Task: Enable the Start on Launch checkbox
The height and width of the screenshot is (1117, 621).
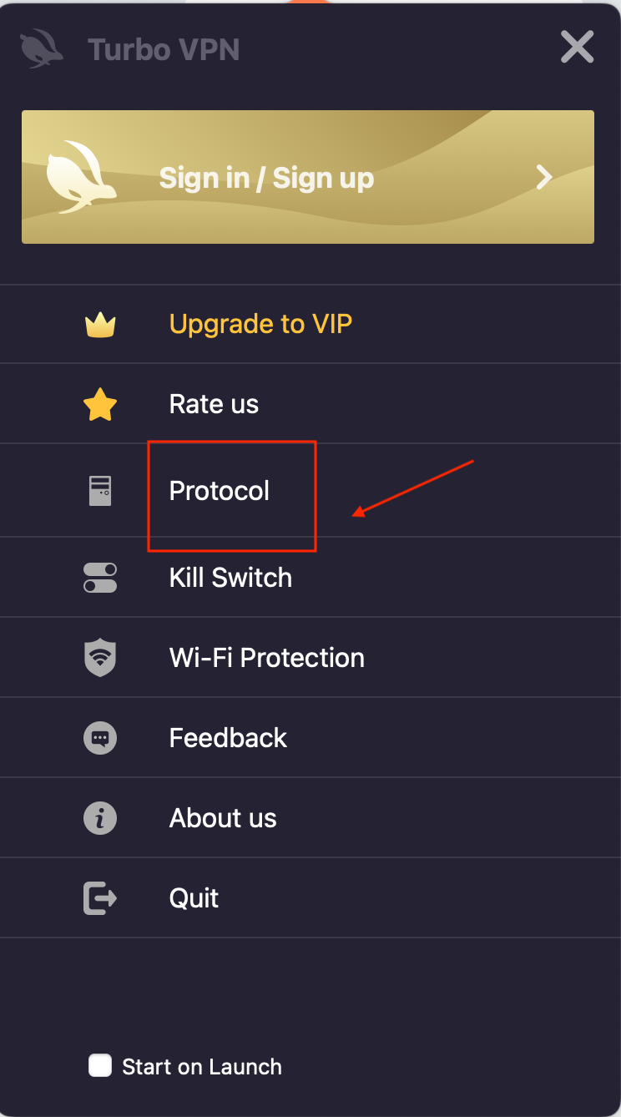Action: (x=100, y=1065)
